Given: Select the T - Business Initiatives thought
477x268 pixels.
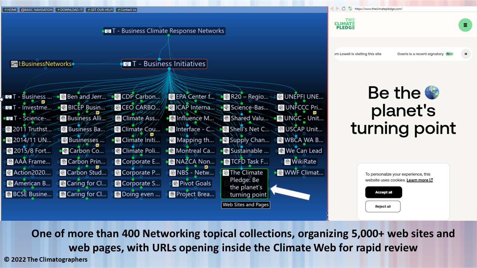Looking at the screenshot, I should (164, 64).
